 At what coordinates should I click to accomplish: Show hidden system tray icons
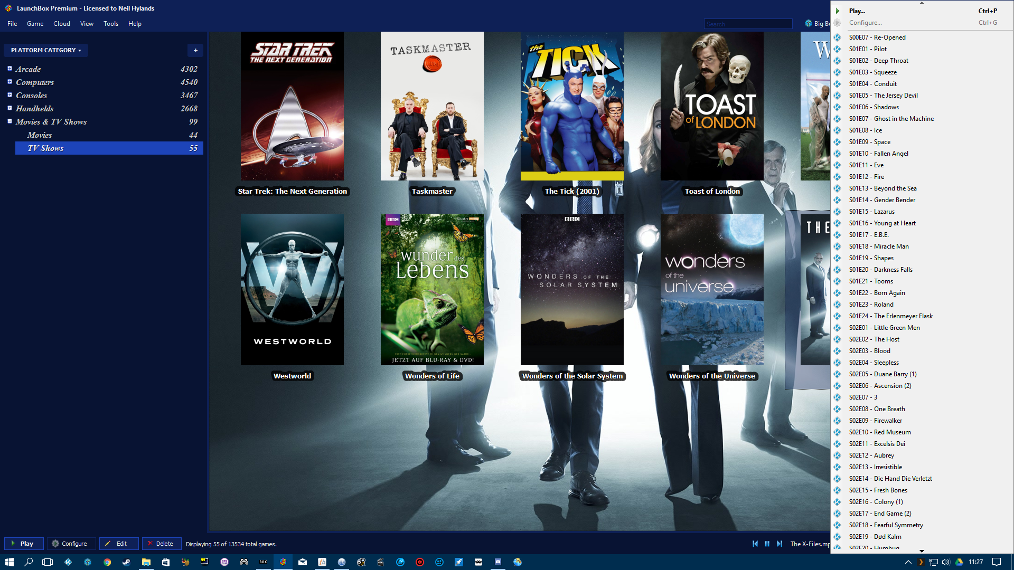(908, 562)
